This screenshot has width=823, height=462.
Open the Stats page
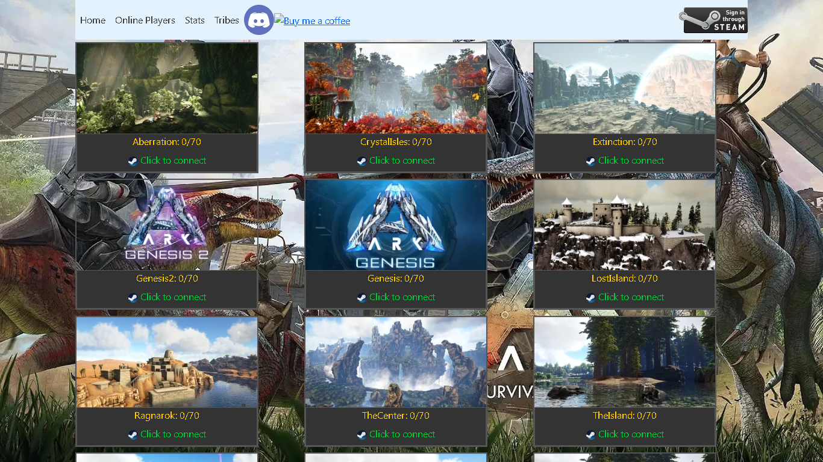pyautogui.click(x=195, y=20)
